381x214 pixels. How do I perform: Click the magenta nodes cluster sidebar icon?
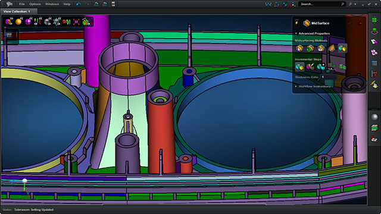pos(374,52)
